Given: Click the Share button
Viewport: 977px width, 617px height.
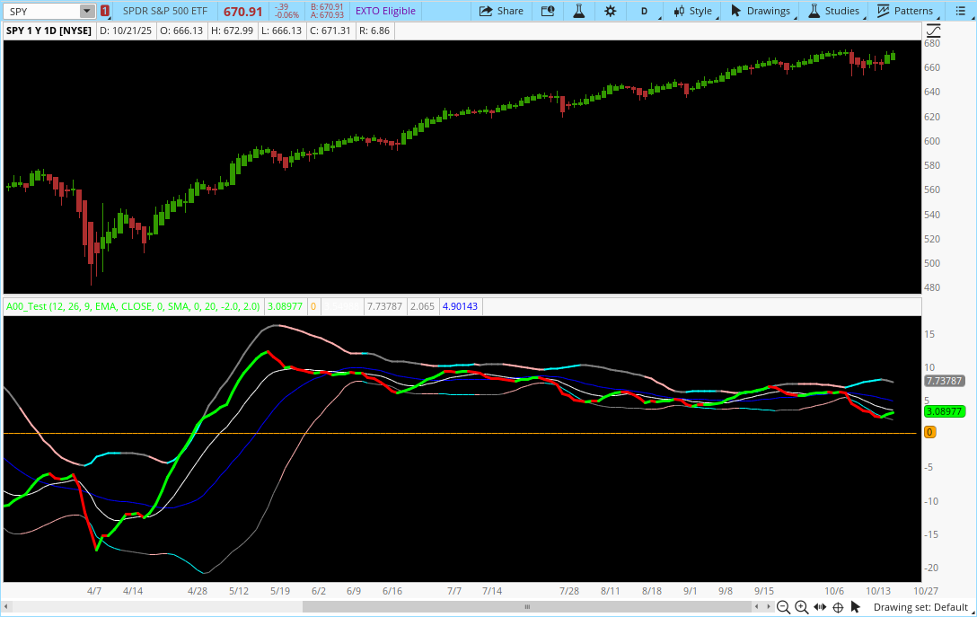Looking at the screenshot, I should 501,11.
